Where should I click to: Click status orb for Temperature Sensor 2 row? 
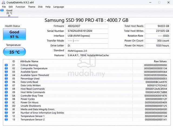(6, 119)
